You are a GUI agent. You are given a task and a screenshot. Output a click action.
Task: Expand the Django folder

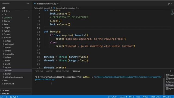(7, 21)
